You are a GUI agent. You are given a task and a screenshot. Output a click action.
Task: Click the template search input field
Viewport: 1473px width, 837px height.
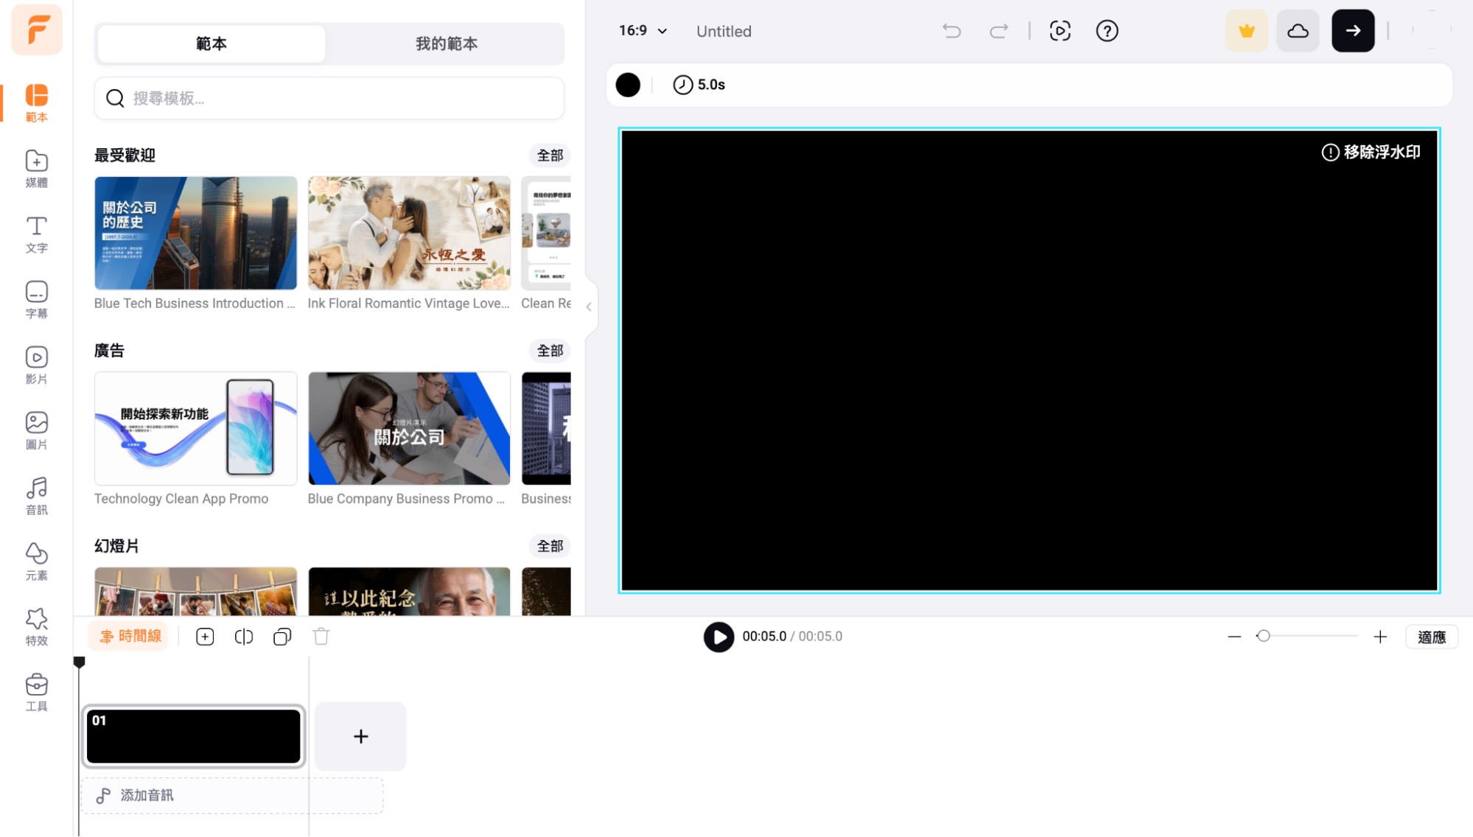point(329,99)
